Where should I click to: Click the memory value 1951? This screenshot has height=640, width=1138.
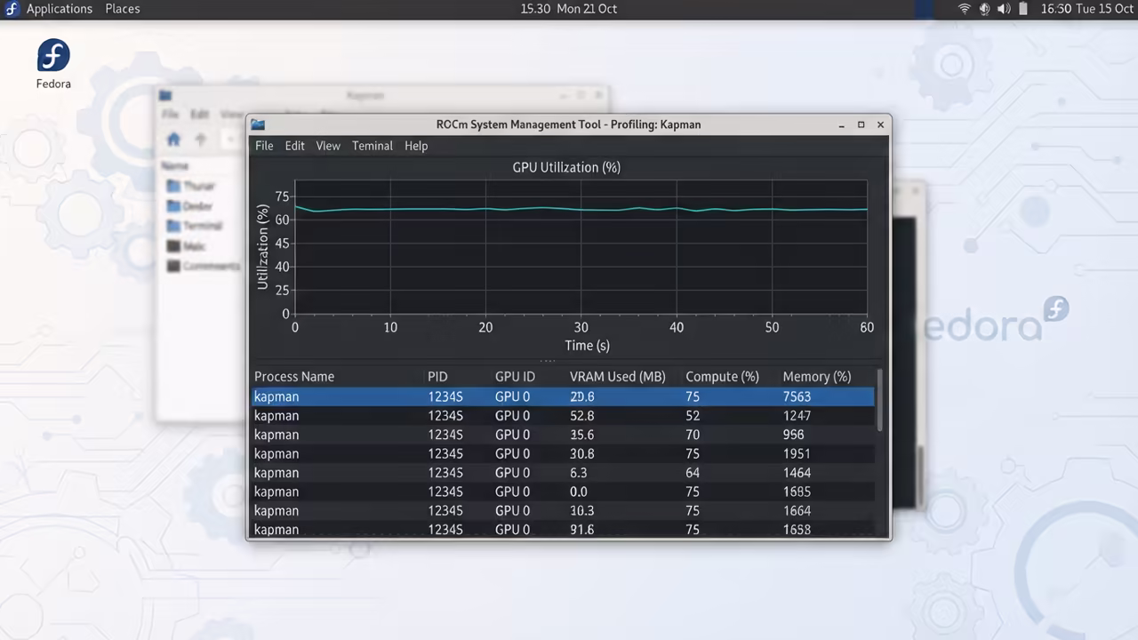(x=797, y=454)
